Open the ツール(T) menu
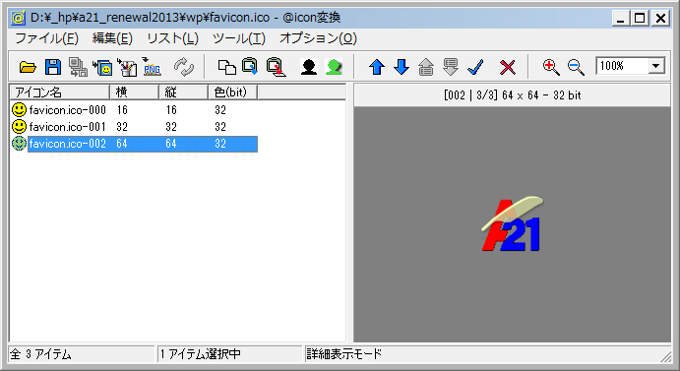Image resolution: width=680 pixels, height=371 pixels. click(238, 38)
